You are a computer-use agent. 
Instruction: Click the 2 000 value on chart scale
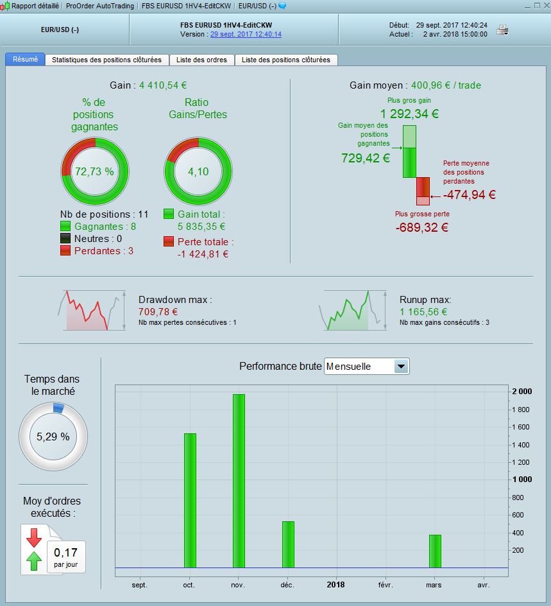(x=522, y=392)
